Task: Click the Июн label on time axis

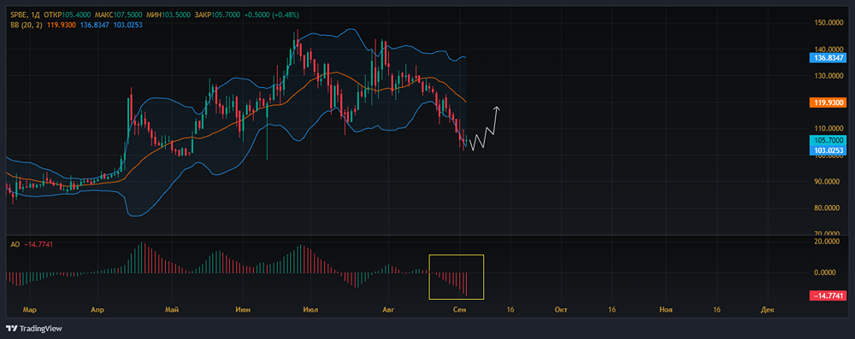Action: point(243,310)
